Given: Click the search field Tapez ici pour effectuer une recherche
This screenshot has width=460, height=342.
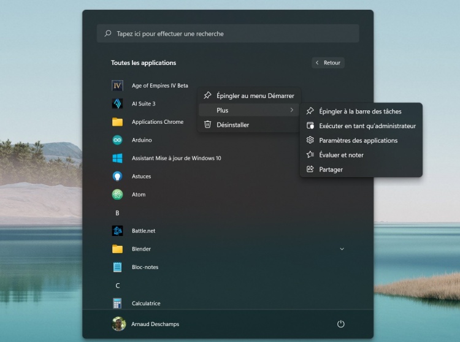Looking at the screenshot, I should [x=228, y=34].
